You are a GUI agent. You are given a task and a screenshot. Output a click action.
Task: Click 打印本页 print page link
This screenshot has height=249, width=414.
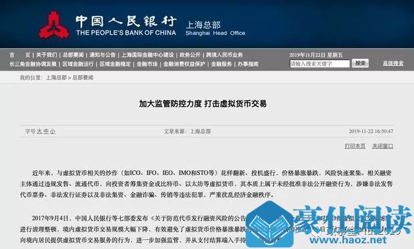(355, 146)
